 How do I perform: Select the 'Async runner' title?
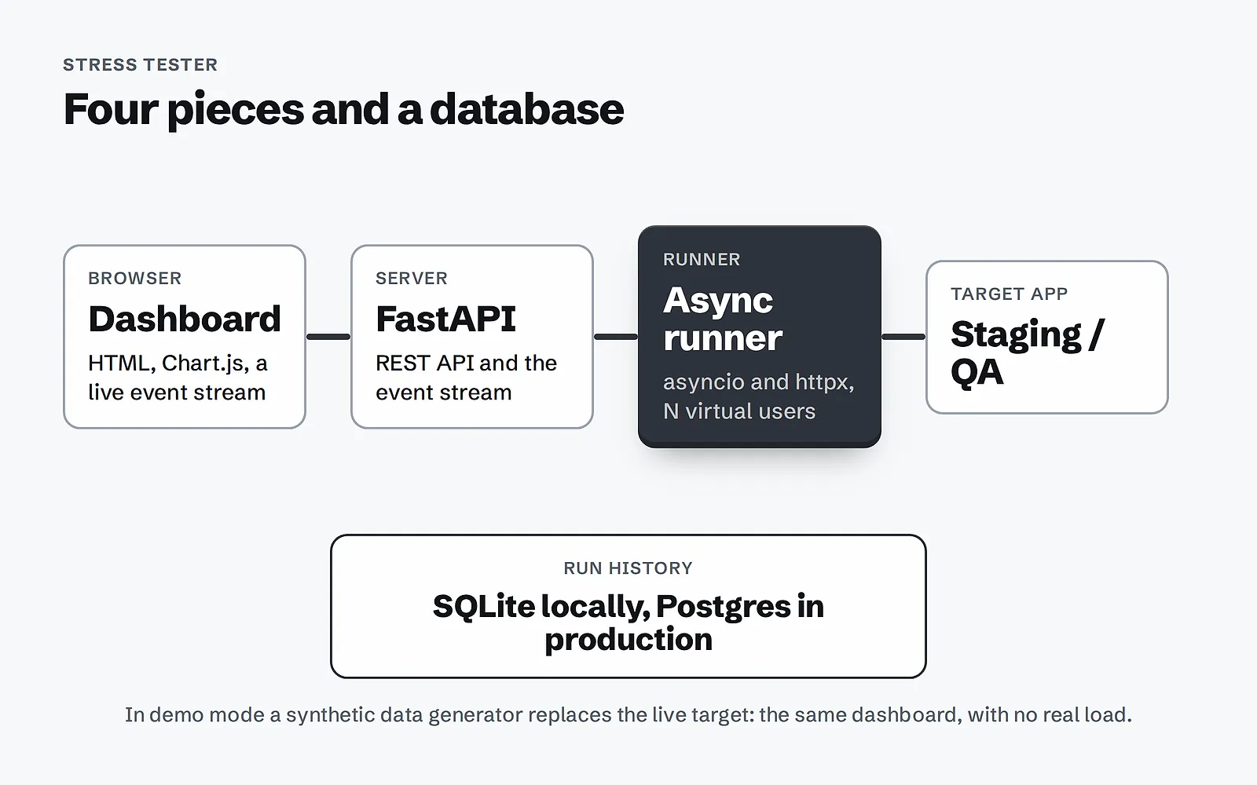click(x=723, y=319)
